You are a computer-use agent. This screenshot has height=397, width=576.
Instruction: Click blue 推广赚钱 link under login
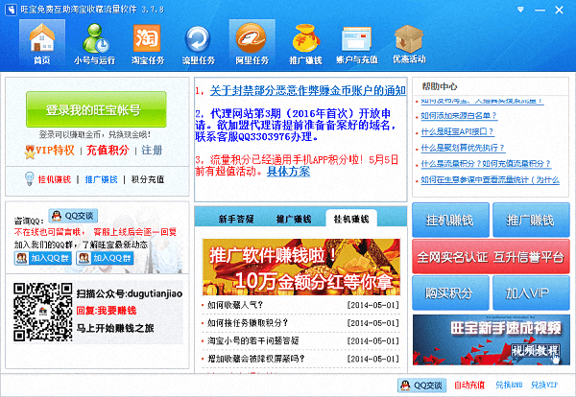click(x=101, y=179)
